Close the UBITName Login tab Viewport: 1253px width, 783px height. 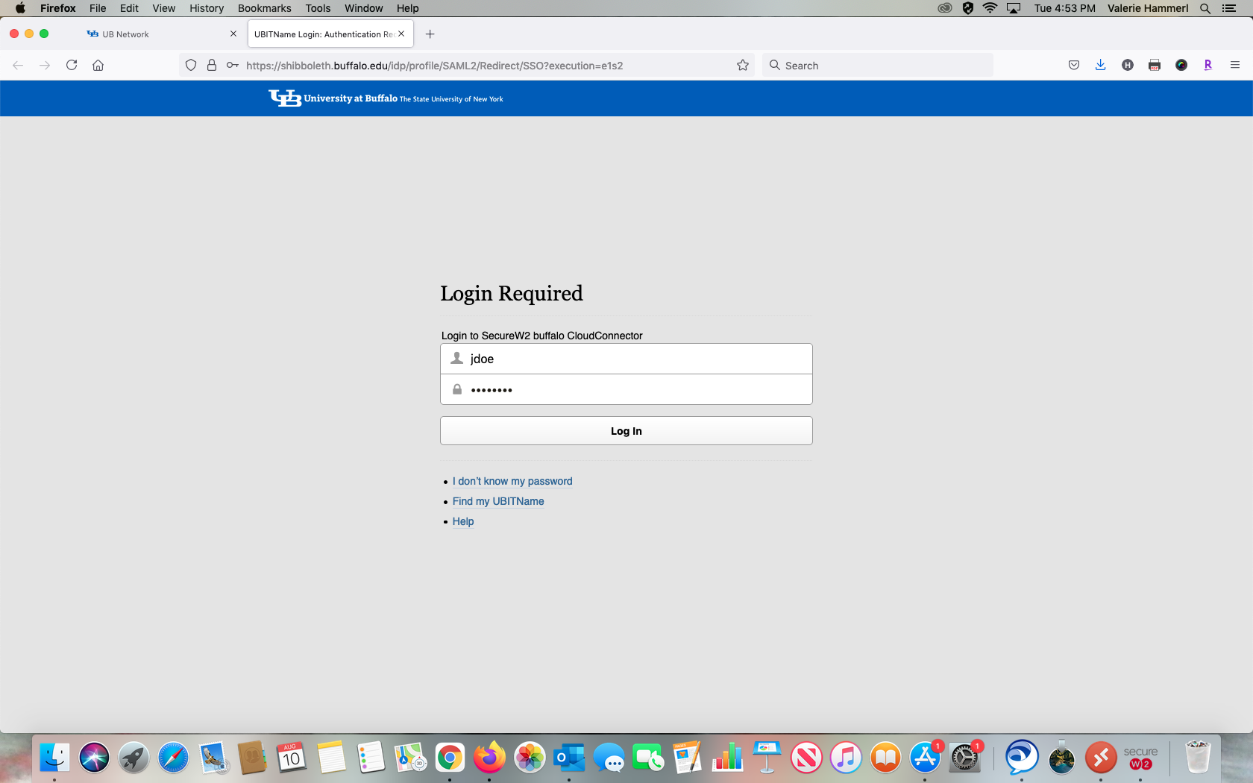tap(401, 34)
